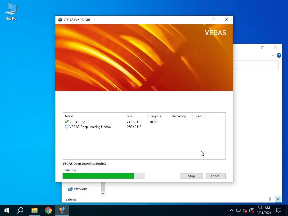Click the navigation pane scroll down arrow
Viewport: 288px width, 216px height.
[x=103, y=193]
